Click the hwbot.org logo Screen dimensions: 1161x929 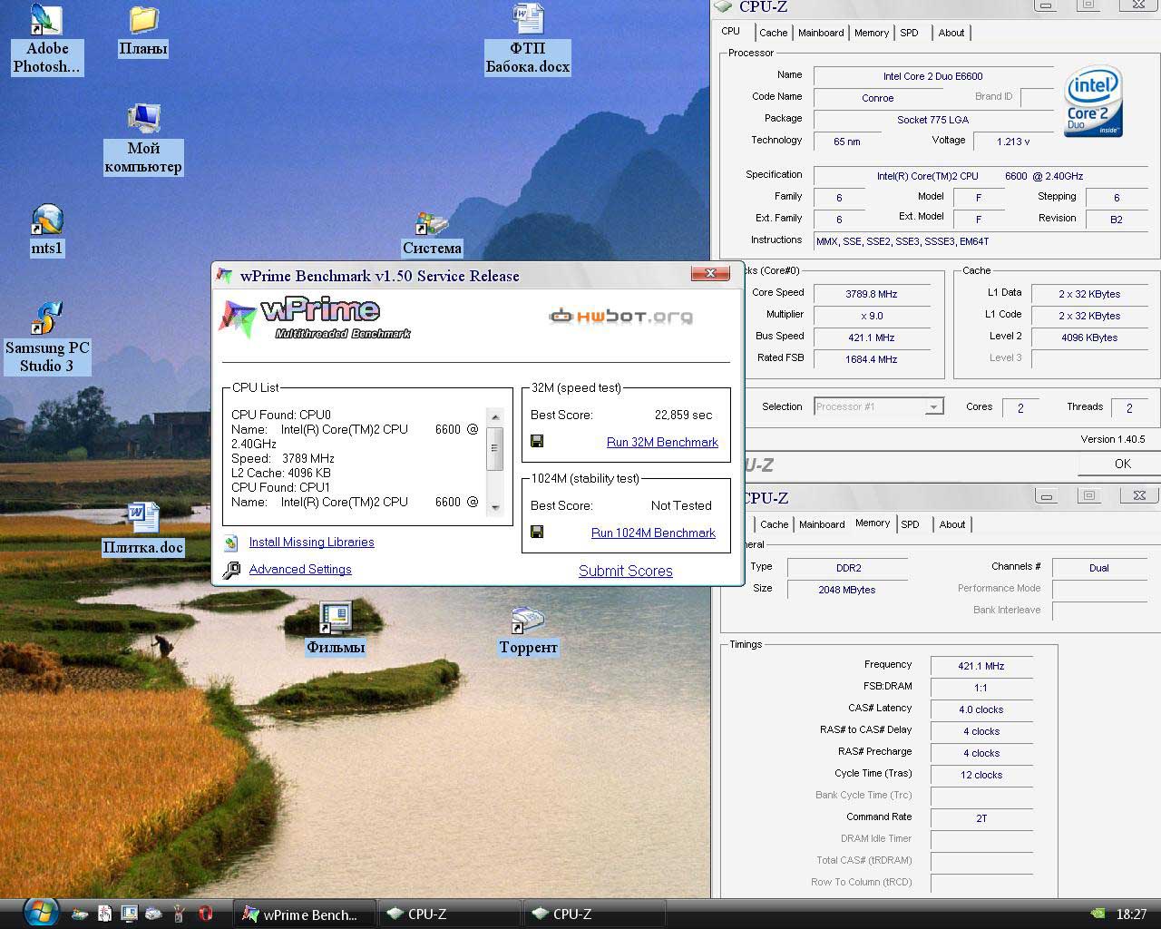(620, 316)
